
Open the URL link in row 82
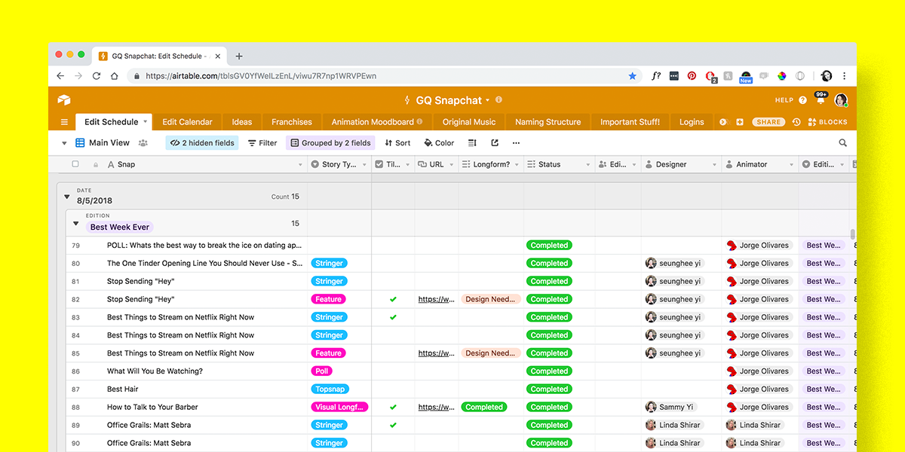tap(437, 299)
